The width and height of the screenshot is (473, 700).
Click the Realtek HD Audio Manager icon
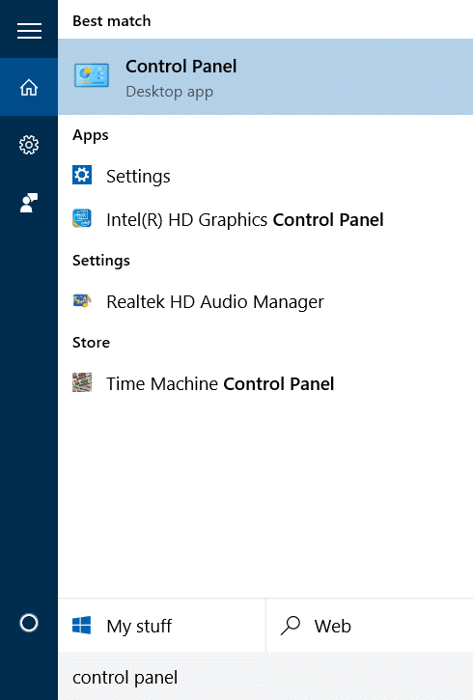click(x=82, y=301)
